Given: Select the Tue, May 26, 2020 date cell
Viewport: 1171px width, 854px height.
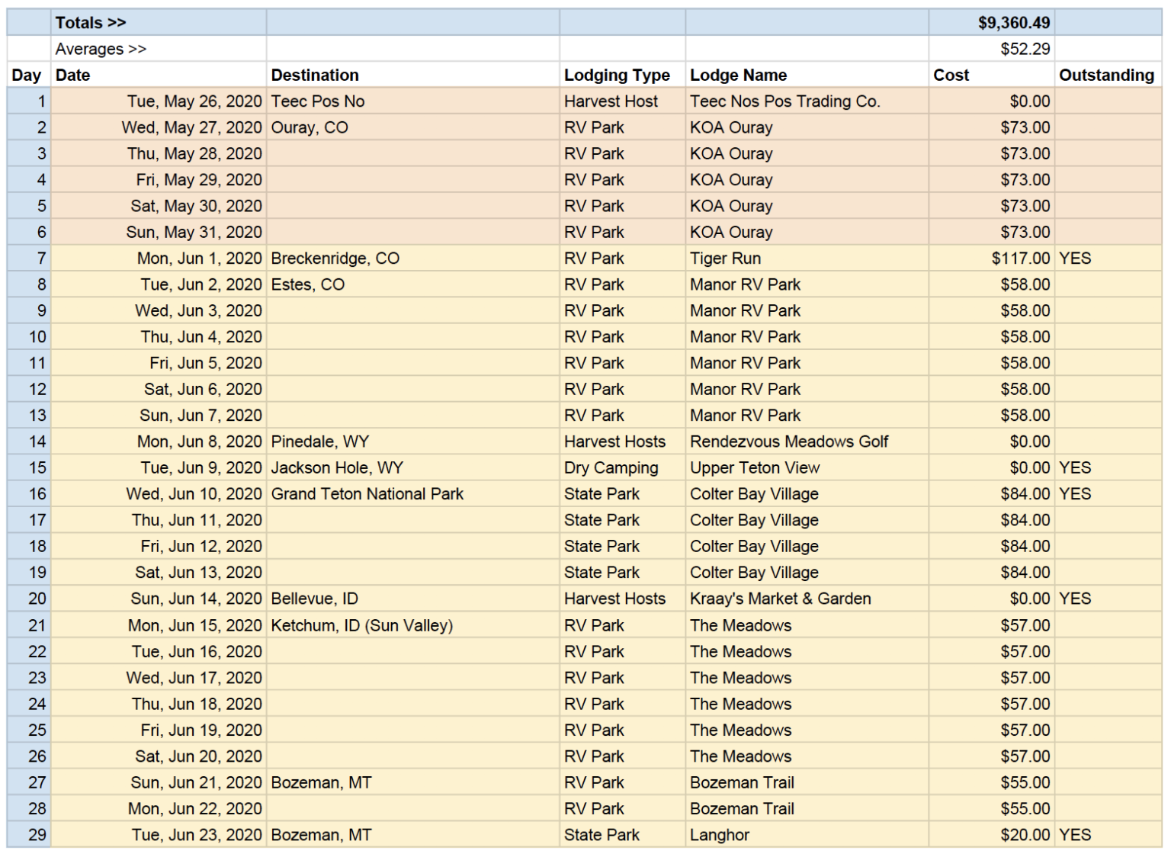Looking at the screenshot, I should [x=194, y=101].
